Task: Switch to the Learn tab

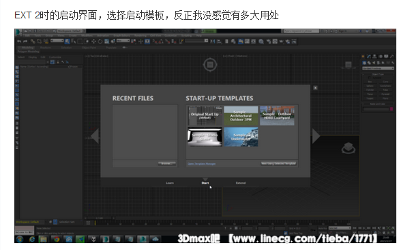Action: 170,183
